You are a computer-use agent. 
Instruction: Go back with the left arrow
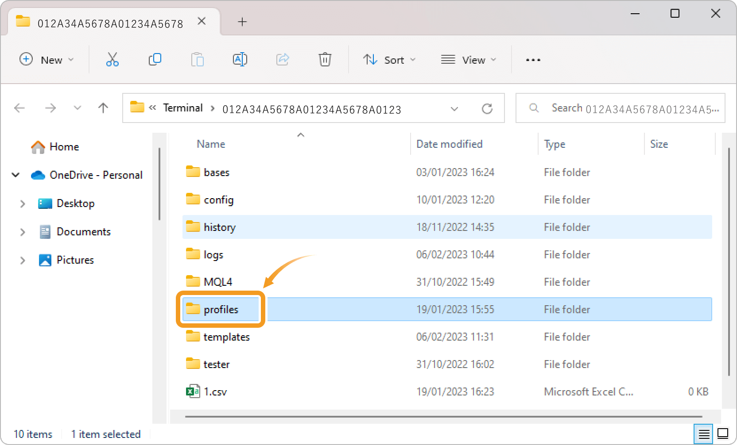(19, 108)
